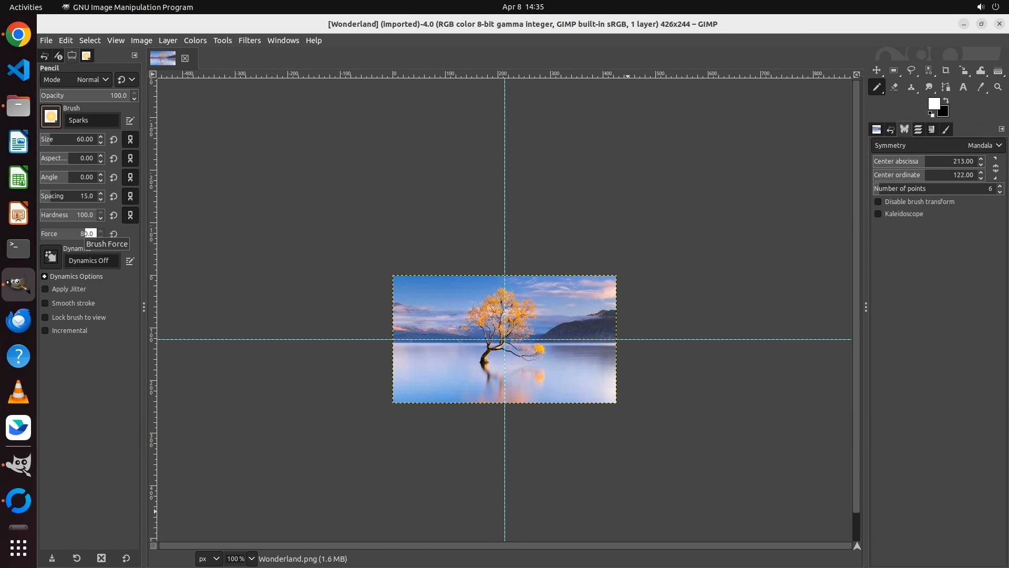Switch to the Layers dock tab

918,129
